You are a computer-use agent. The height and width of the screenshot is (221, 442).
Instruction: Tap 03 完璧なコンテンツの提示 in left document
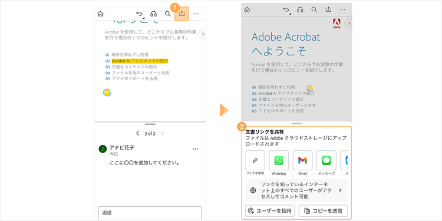pos(131,67)
